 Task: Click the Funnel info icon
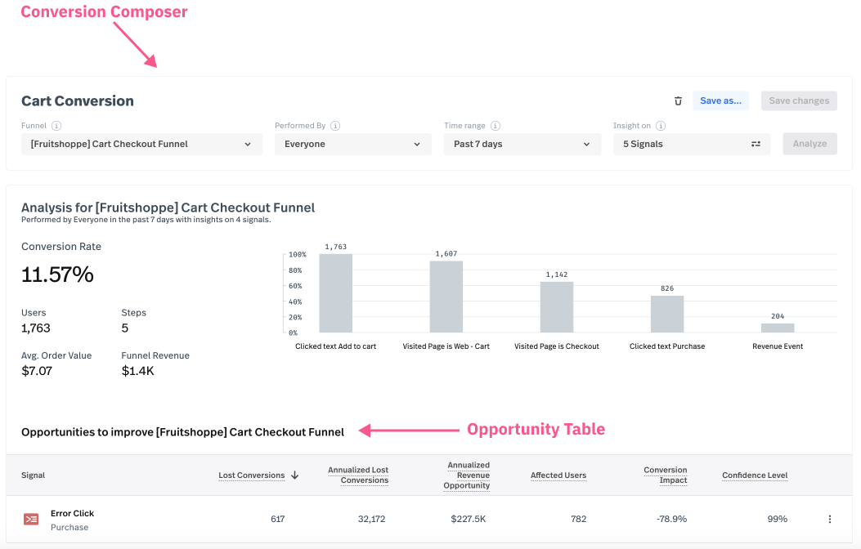pyautogui.click(x=56, y=126)
